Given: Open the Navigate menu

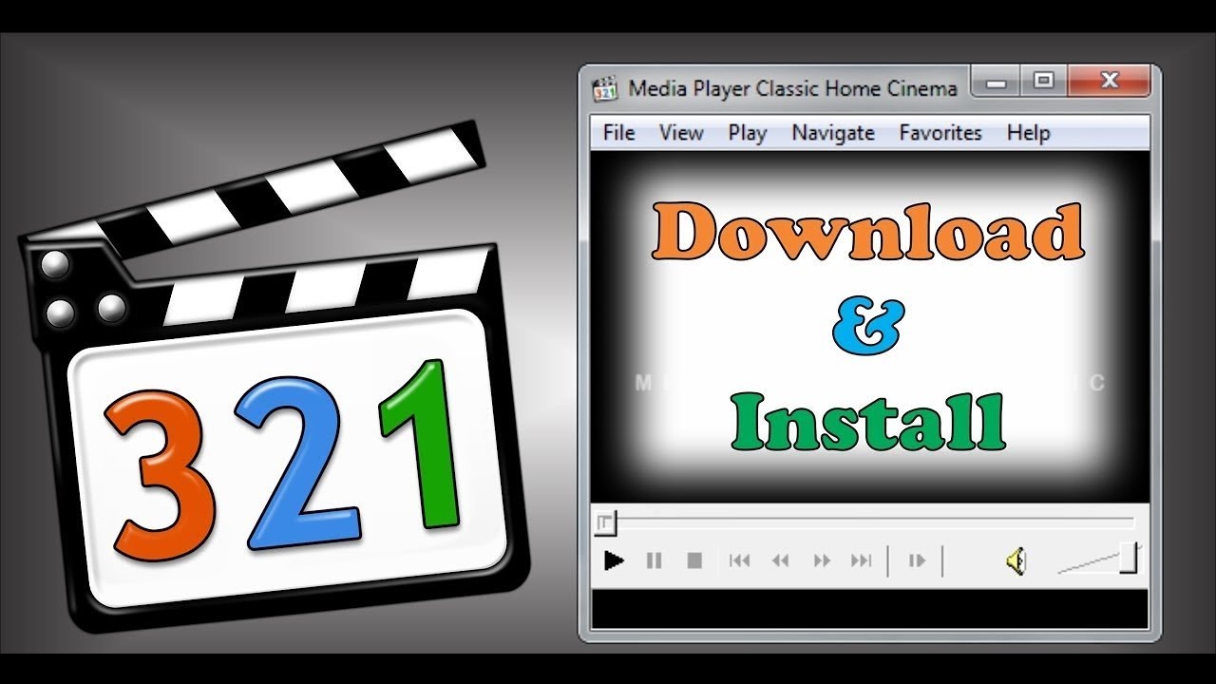Looking at the screenshot, I should click(x=833, y=133).
